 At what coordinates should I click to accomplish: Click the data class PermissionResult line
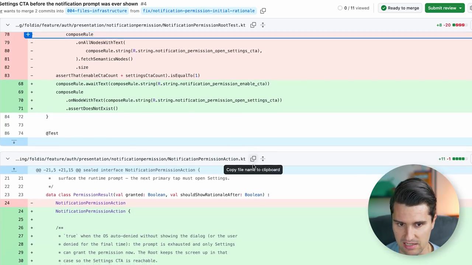[157, 195]
